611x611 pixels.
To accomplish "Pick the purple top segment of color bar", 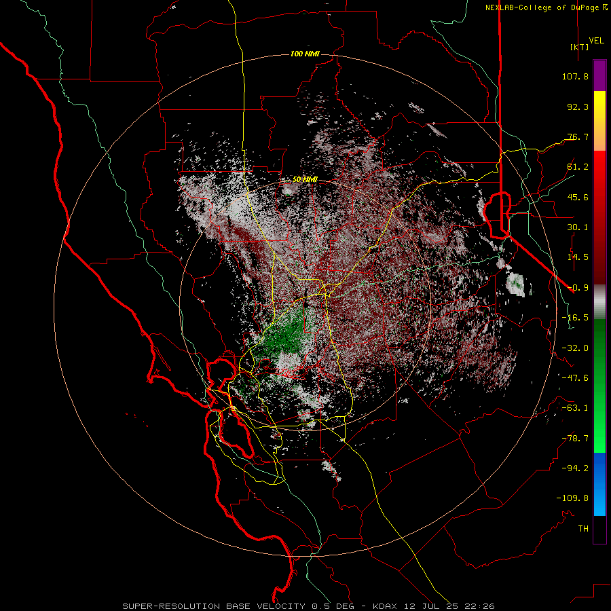I will pos(599,76).
